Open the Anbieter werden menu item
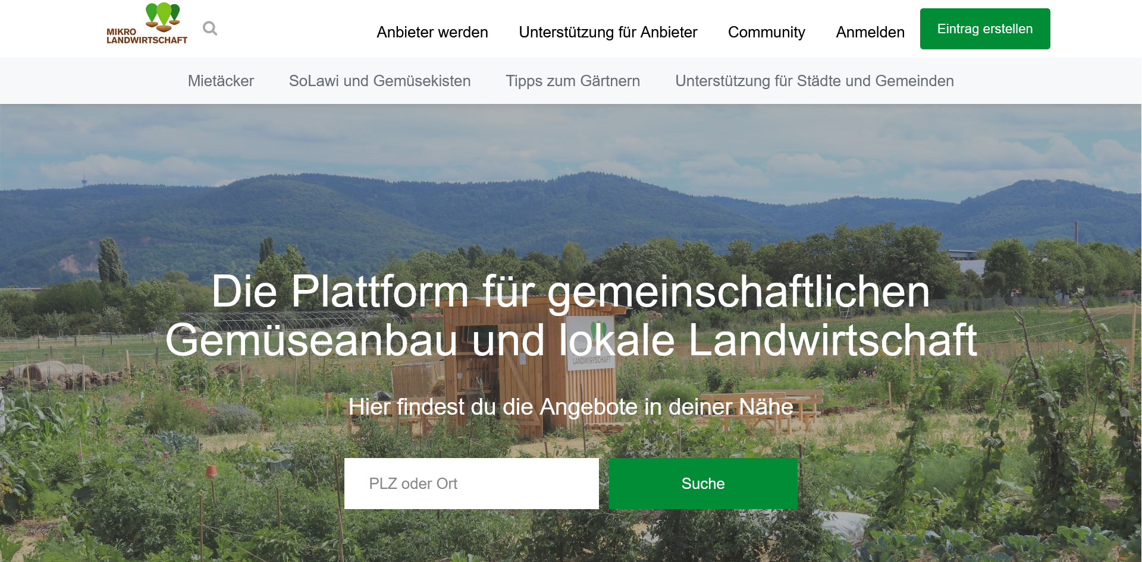Viewport: 1142px width, 562px height. (x=432, y=32)
